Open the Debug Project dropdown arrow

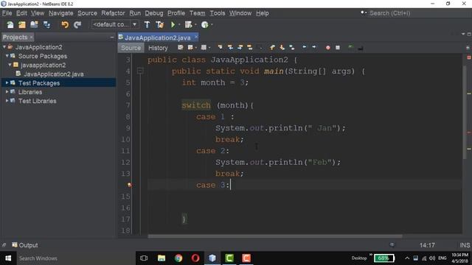coord(195,24)
